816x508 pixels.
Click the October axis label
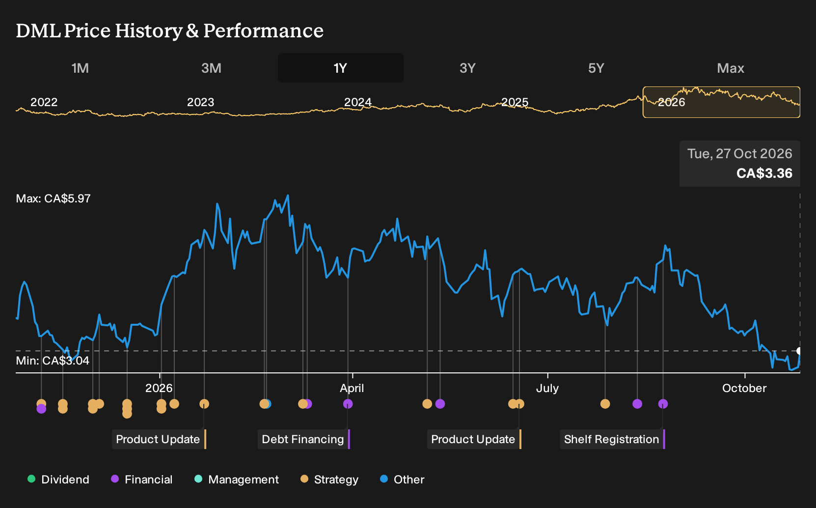[x=744, y=388]
